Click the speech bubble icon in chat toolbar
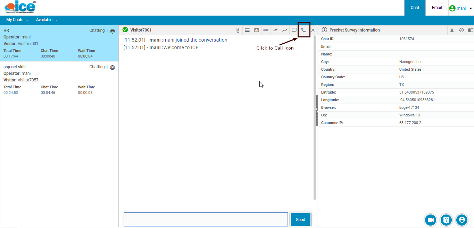The image size is (474, 228). tap(294, 30)
